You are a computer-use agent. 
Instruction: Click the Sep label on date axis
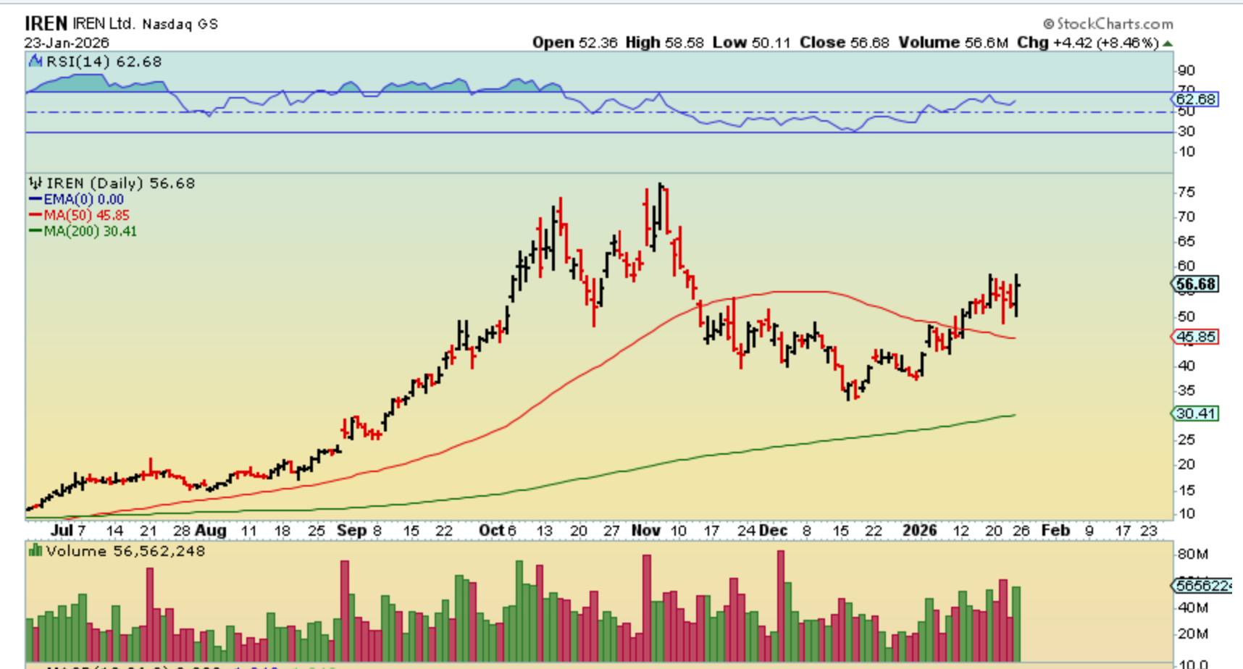pos(351,531)
